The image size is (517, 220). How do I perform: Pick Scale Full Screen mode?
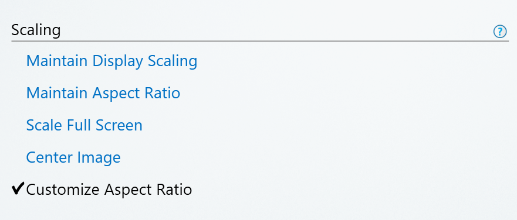[85, 125]
